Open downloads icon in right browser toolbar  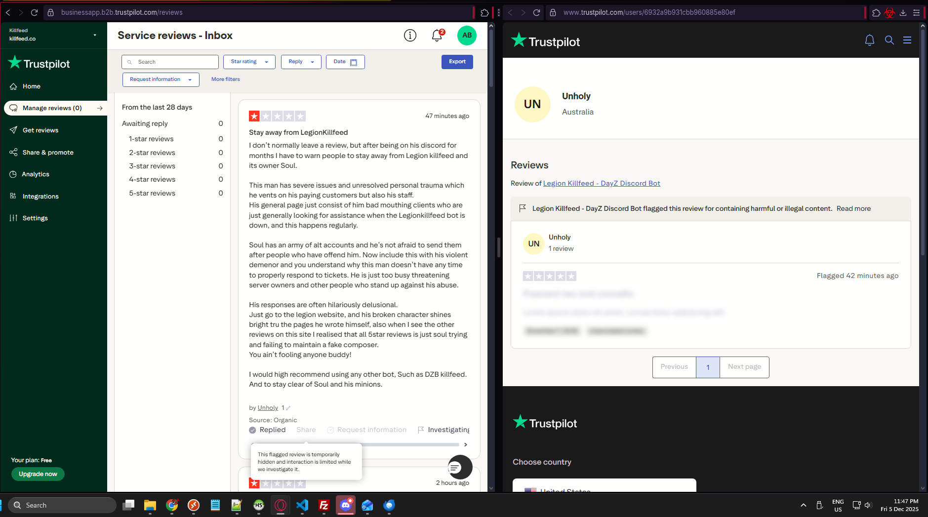pyautogui.click(x=903, y=12)
